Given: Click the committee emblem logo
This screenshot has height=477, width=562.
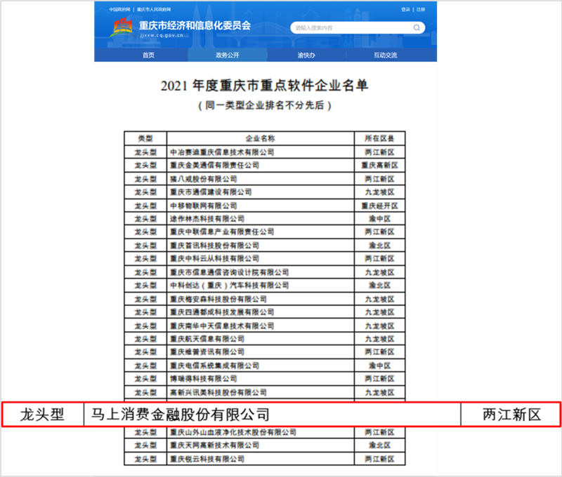Looking at the screenshot, I should pos(122,27).
